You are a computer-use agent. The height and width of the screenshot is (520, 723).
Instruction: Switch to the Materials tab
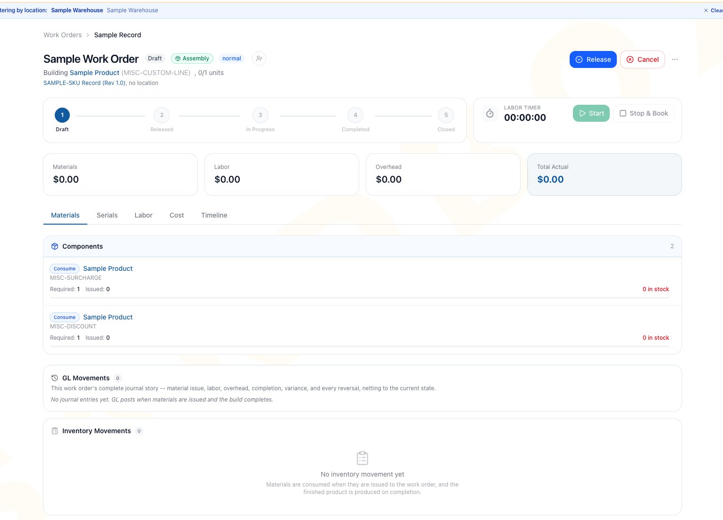pyautogui.click(x=65, y=215)
